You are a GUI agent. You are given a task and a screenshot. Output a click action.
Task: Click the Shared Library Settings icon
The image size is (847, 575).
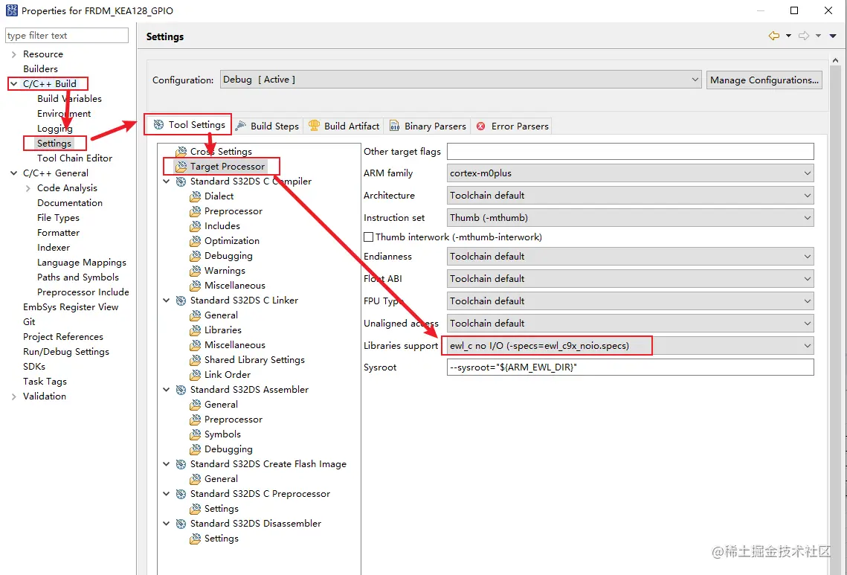click(195, 360)
